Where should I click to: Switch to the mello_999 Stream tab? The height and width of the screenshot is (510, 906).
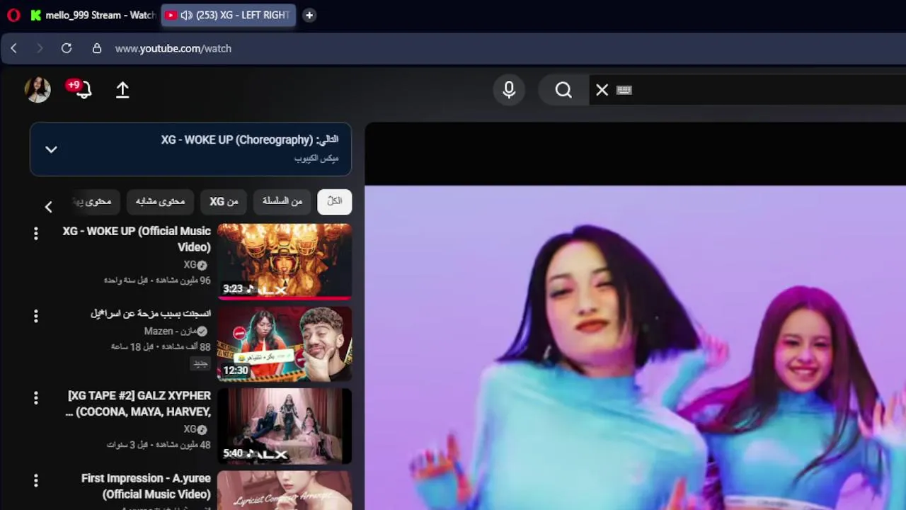(x=93, y=15)
